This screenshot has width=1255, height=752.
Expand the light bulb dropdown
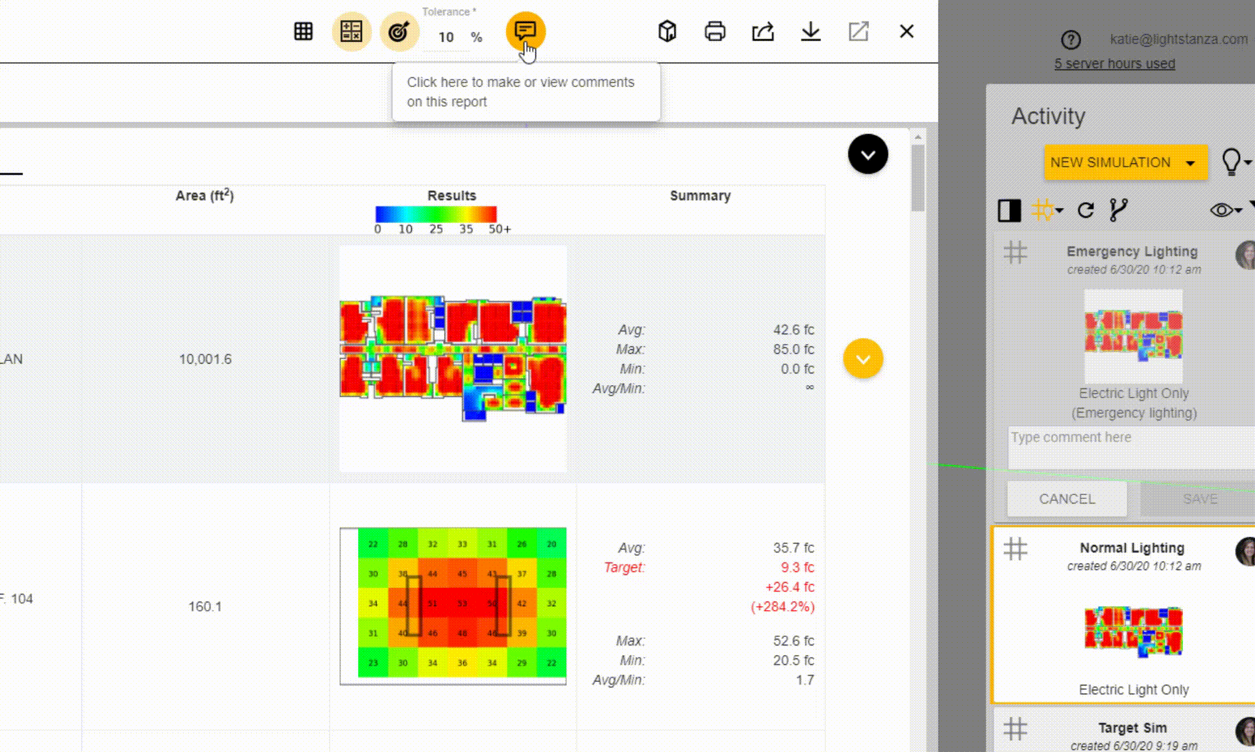[1235, 162]
